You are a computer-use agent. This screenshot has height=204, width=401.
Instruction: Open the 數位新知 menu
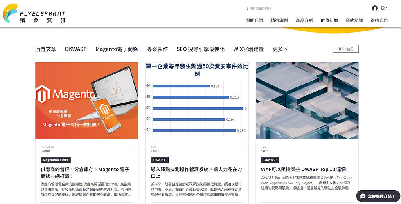click(329, 20)
